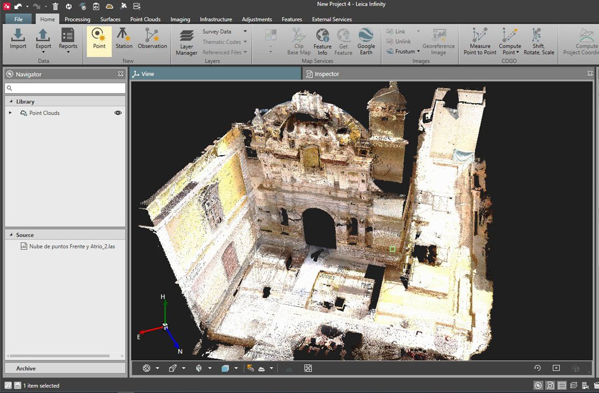Toggle the Inspector panel status bar button

coord(550,385)
